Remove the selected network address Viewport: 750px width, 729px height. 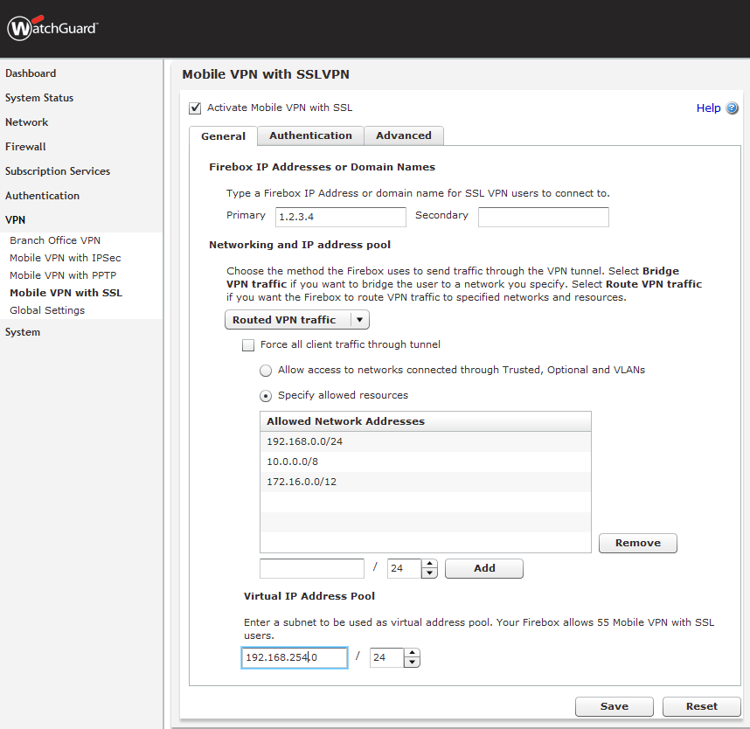click(x=637, y=543)
